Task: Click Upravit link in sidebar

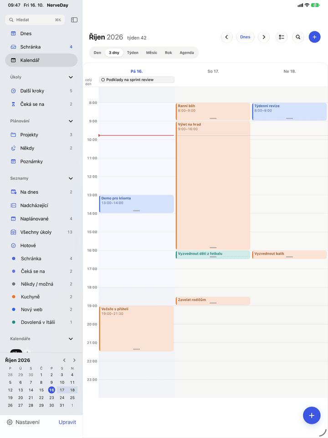Action: 67,422
